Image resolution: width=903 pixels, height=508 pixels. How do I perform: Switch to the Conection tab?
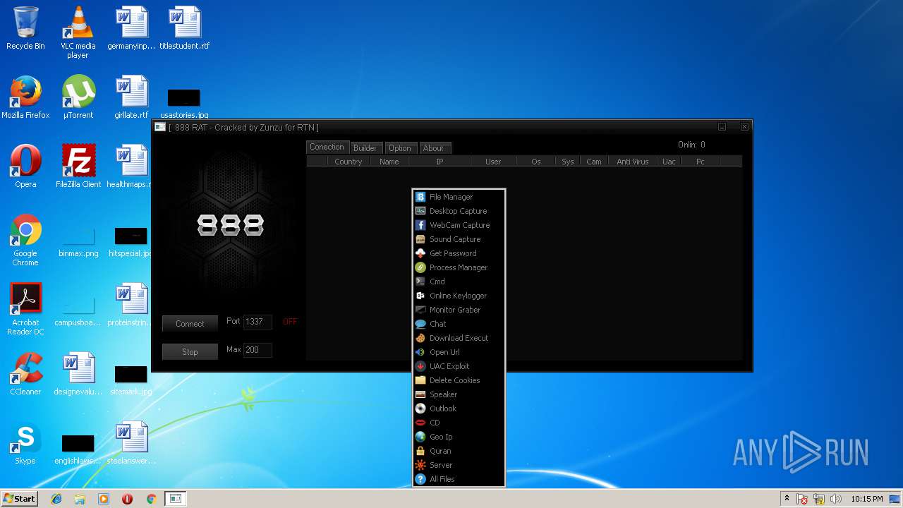click(327, 147)
